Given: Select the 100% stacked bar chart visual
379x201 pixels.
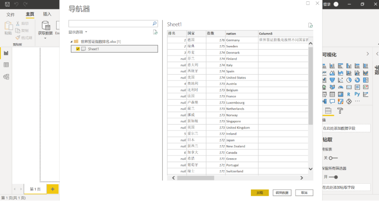Looking at the screenshot, I should [357, 66].
